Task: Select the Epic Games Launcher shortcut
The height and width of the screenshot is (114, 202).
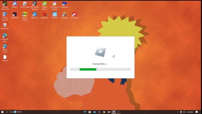Action: click(x=34, y=6)
